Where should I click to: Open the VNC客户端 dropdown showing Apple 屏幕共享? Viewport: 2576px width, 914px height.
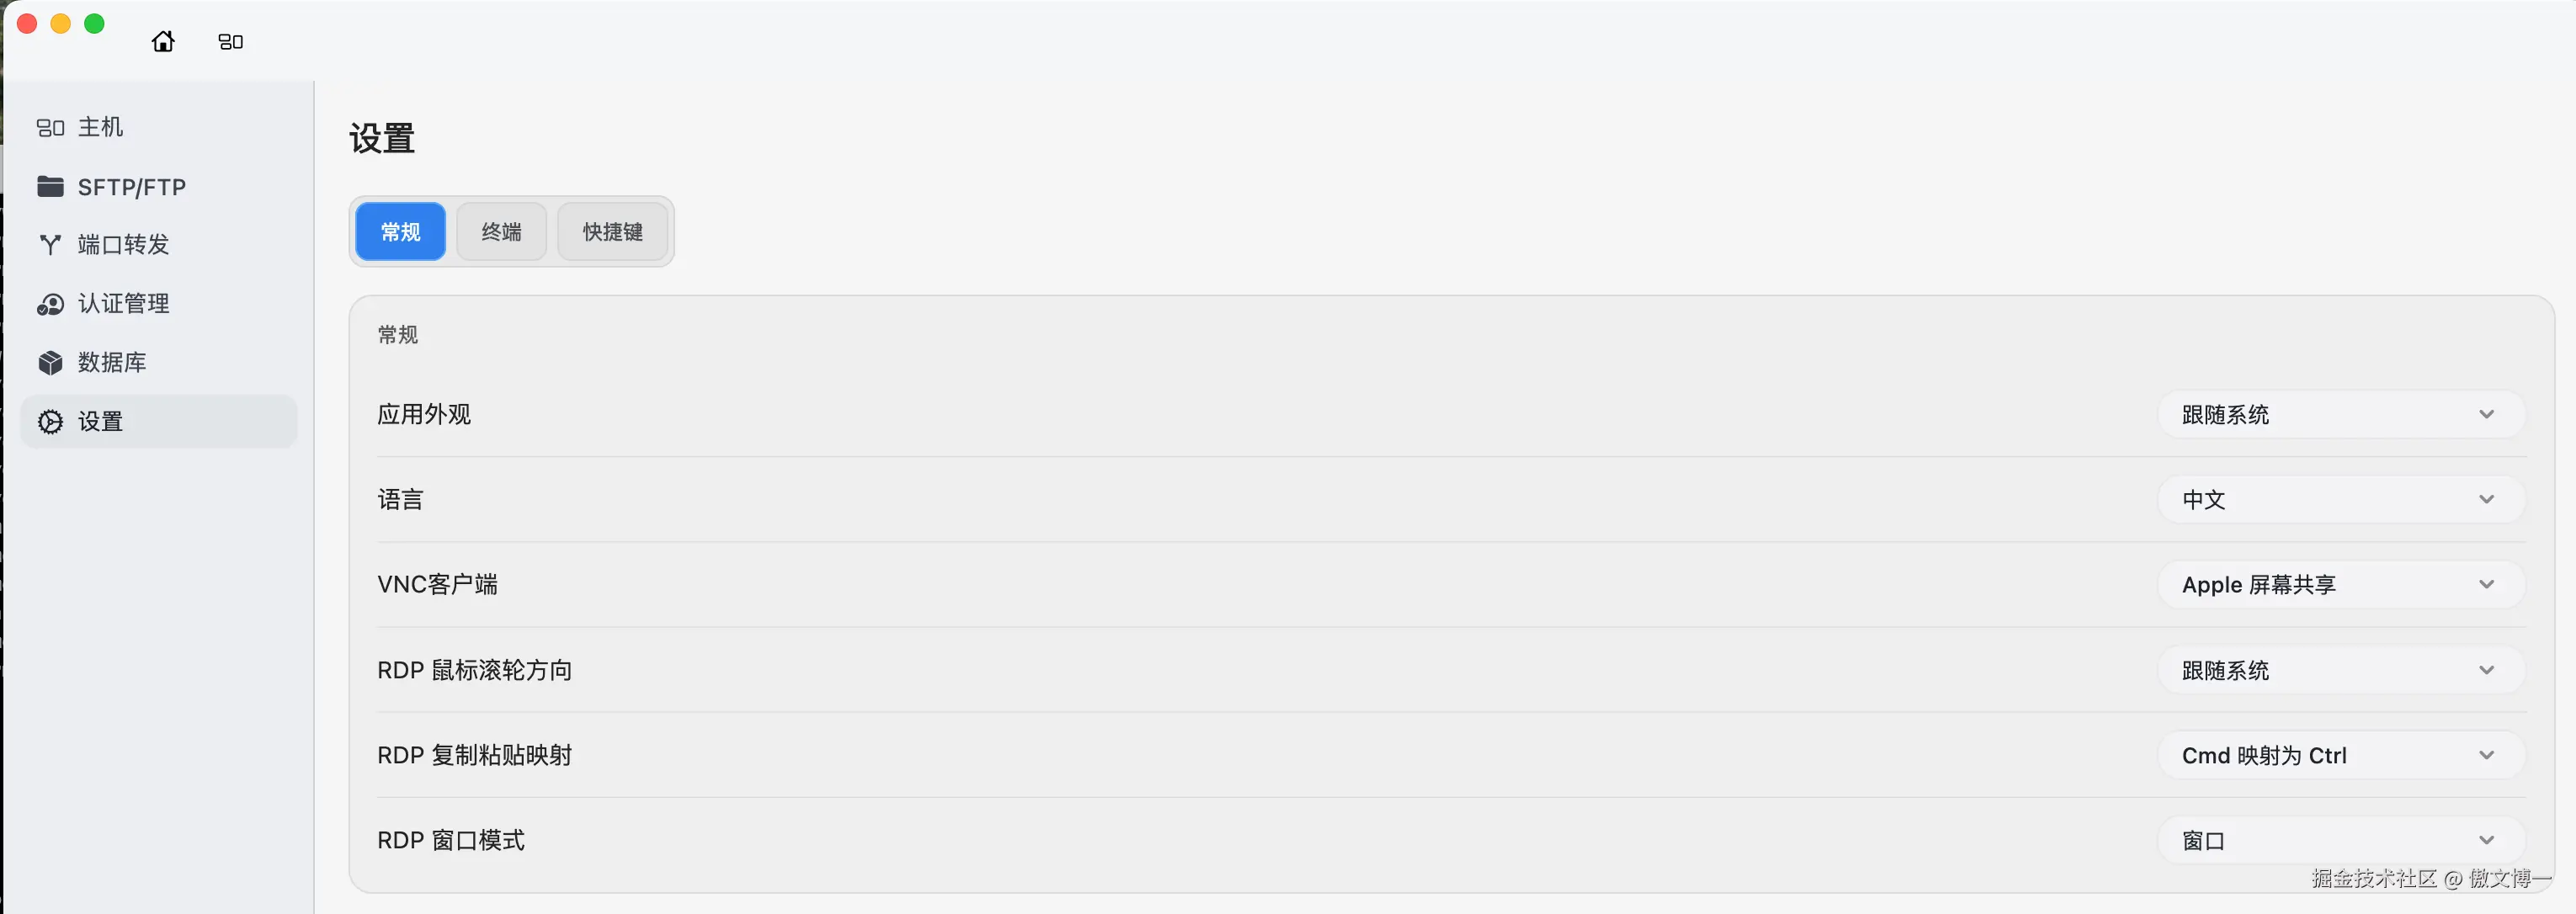pos(2339,585)
